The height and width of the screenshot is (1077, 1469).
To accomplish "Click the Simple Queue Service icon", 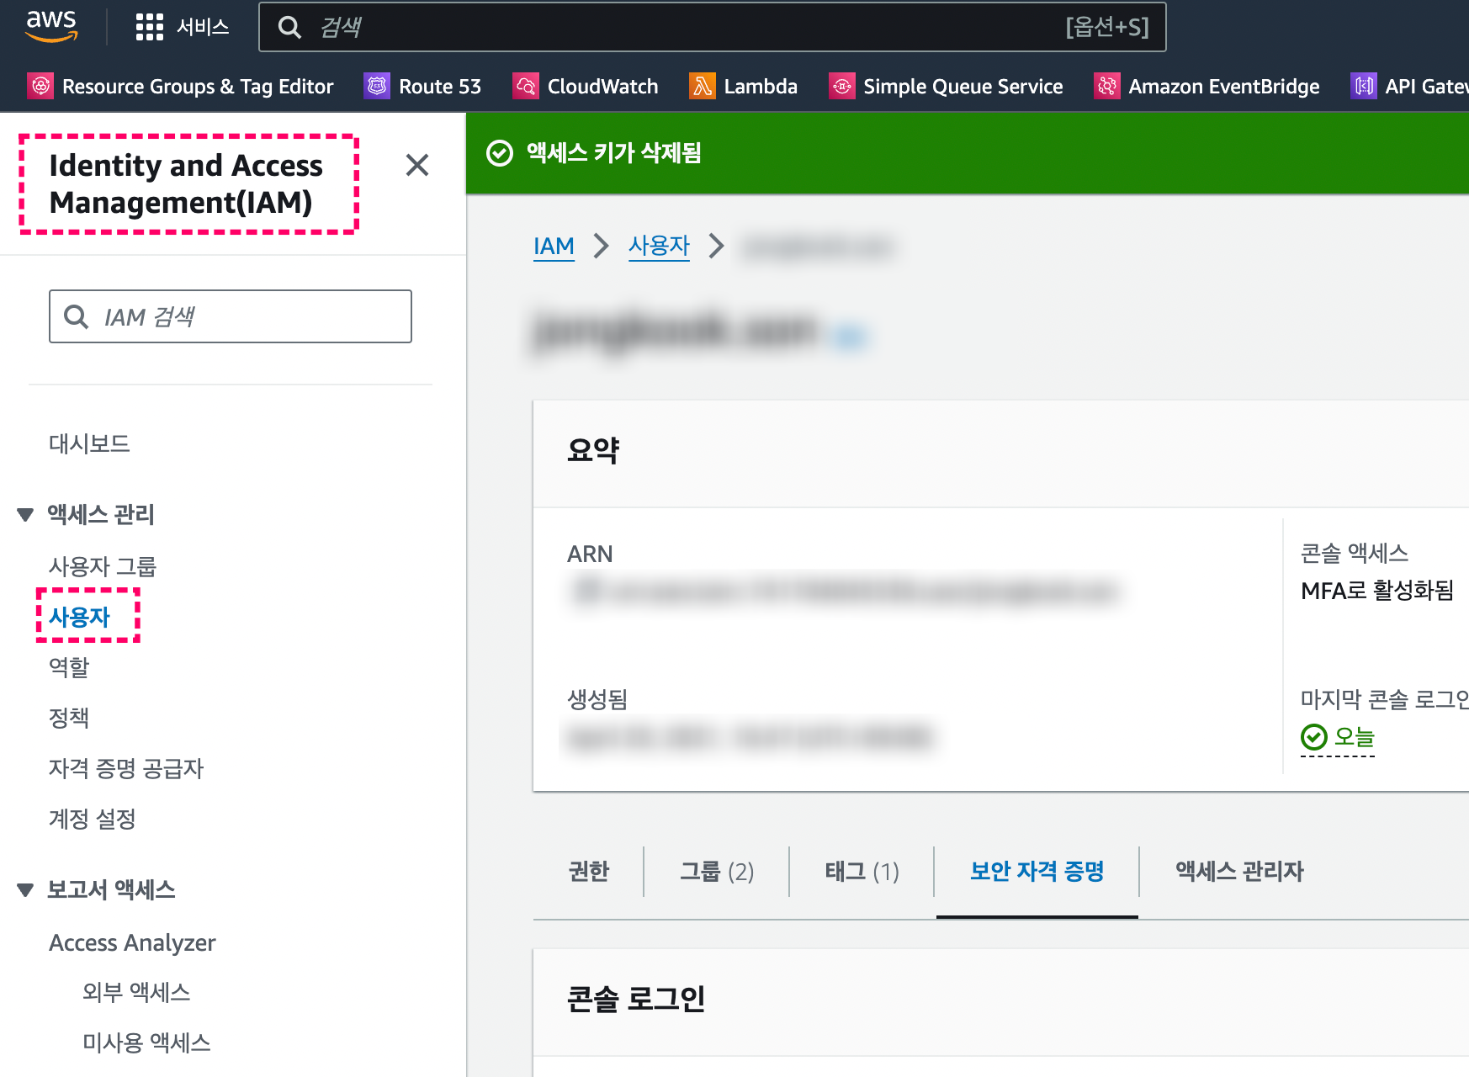I will tap(842, 86).
